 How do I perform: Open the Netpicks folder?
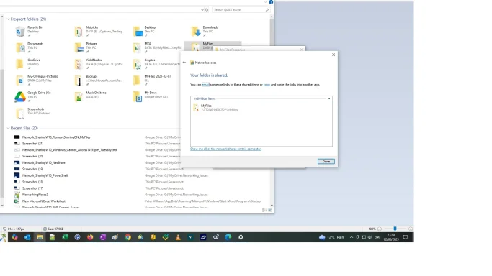[79, 32]
